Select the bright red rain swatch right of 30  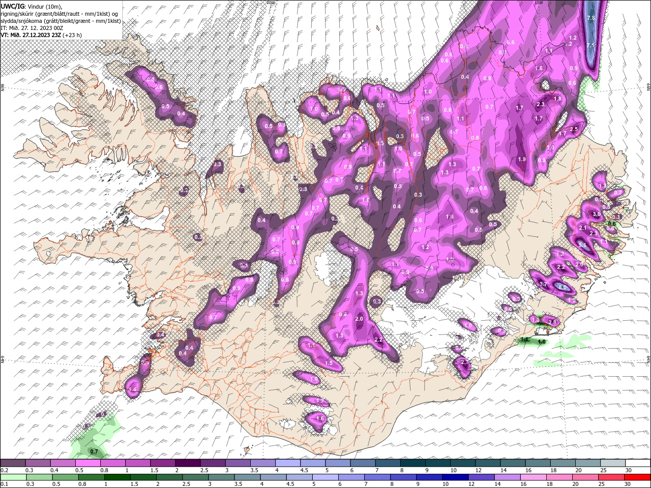[x=638, y=477]
